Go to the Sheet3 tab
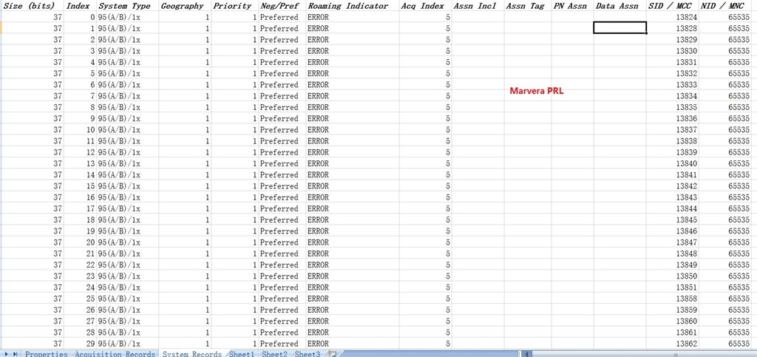This screenshot has height=357, width=757. click(x=307, y=353)
